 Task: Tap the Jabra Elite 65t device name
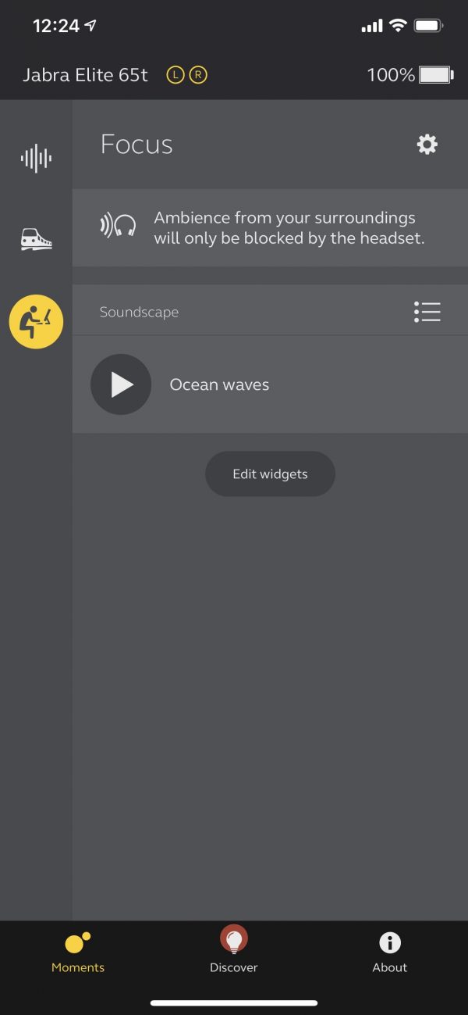pos(85,75)
